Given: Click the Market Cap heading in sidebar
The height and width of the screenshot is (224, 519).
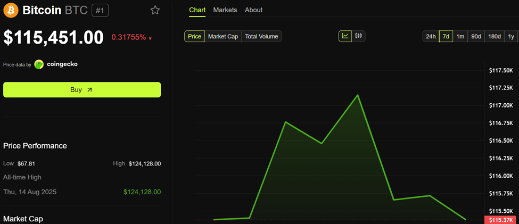Looking at the screenshot, I should [x=23, y=219].
